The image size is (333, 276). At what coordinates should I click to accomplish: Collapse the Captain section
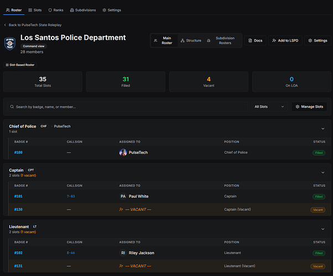[x=322, y=173]
